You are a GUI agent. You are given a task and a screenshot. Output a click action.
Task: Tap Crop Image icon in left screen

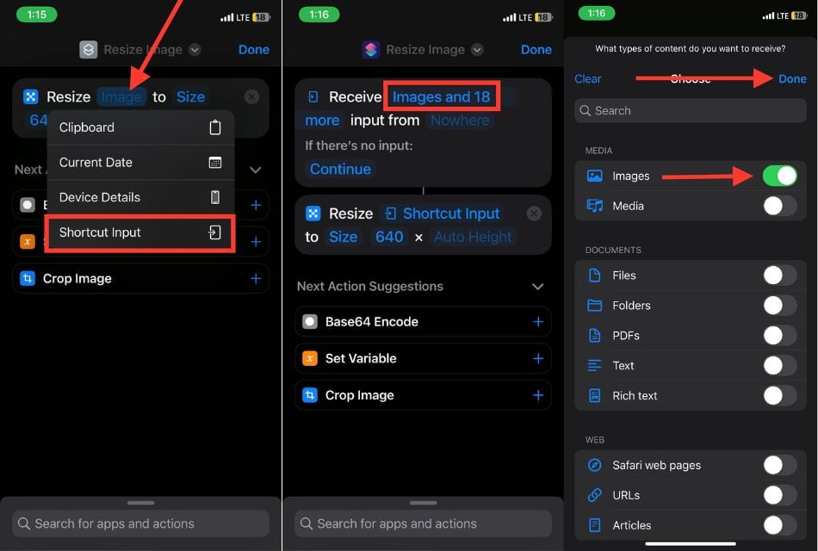28,279
